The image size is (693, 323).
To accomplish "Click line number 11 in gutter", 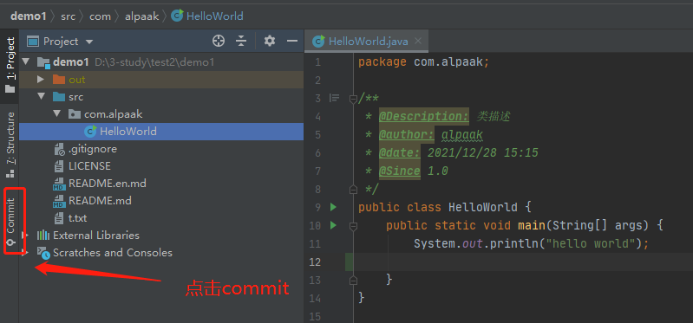I will click(x=315, y=243).
